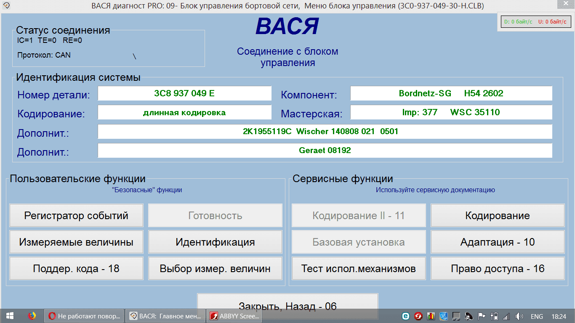This screenshot has height=323, width=575.
Task: Click the Дополнит. field with 2K1955119C Wischer
Action: coord(325,131)
